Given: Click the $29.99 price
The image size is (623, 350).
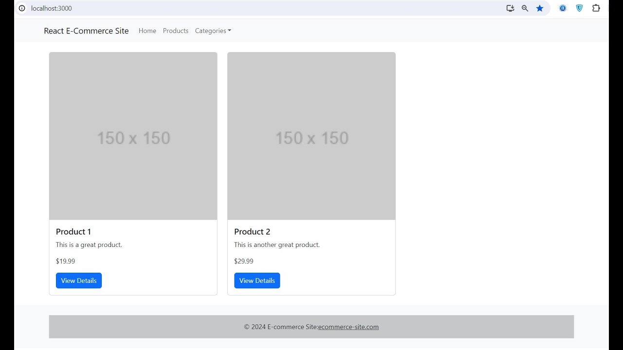Looking at the screenshot, I should pyautogui.click(x=244, y=261).
